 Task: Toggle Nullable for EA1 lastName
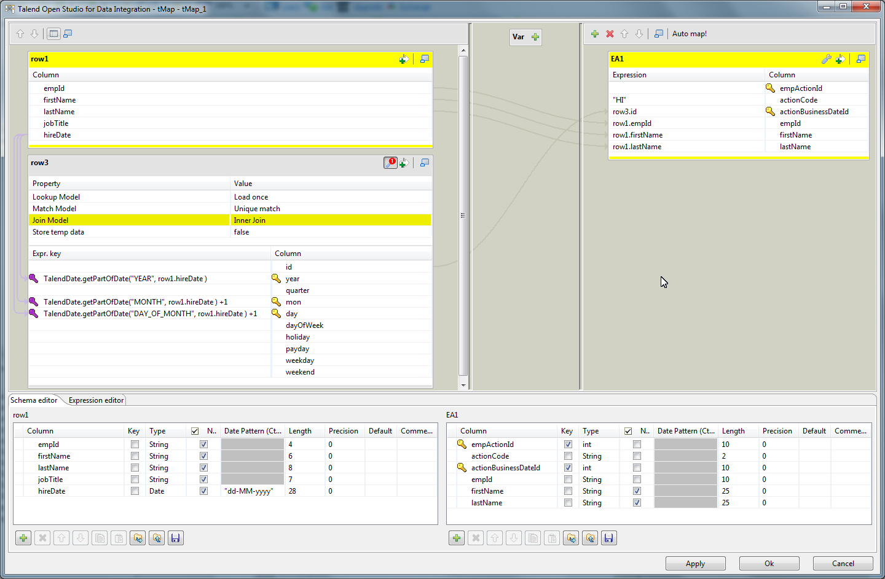[637, 503]
